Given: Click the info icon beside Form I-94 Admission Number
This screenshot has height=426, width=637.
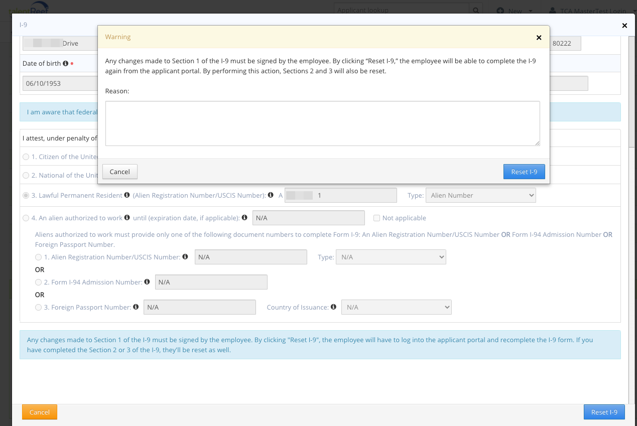Looking at the screenshot, I should pos(147,282).
